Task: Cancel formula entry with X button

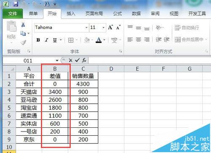Action: click(70, 61)
